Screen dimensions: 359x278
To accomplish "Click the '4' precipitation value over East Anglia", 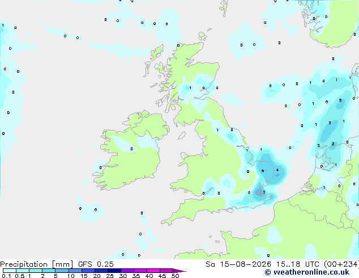I will (x=277, y=170).
